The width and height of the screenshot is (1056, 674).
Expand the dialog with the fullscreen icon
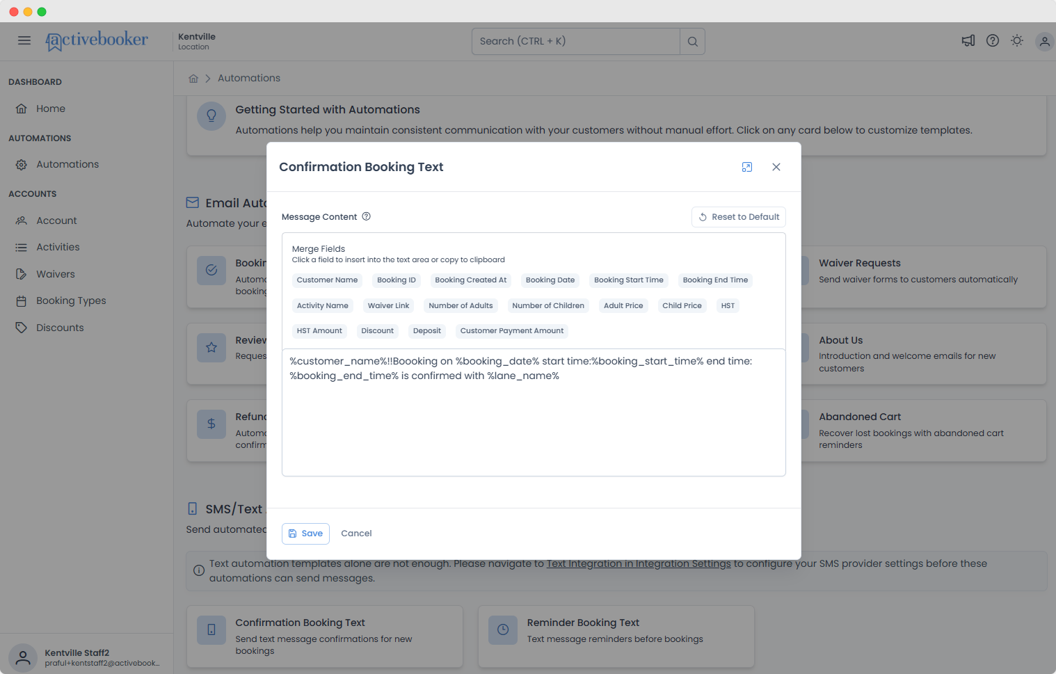(747, 167)
